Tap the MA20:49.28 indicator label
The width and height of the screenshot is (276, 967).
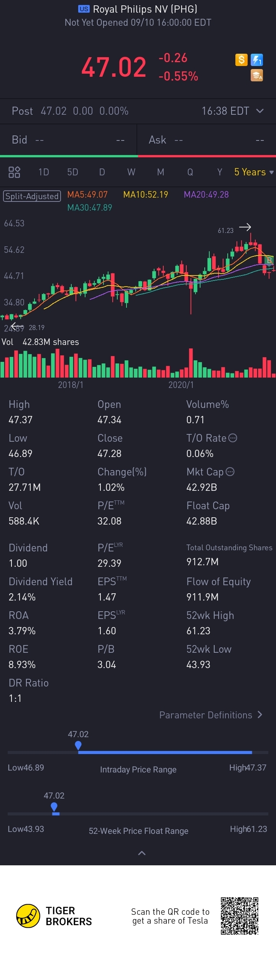[206, 195]
